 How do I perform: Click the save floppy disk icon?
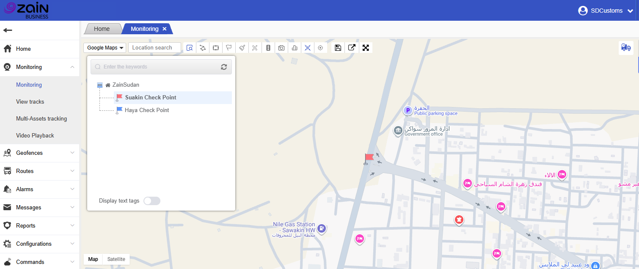338,48
